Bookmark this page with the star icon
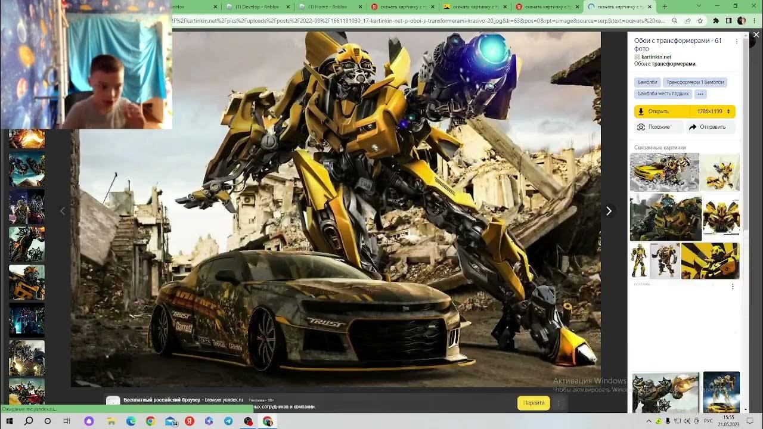Image resolution: width=763 pixels, height=429 pixels. [700, 20]
